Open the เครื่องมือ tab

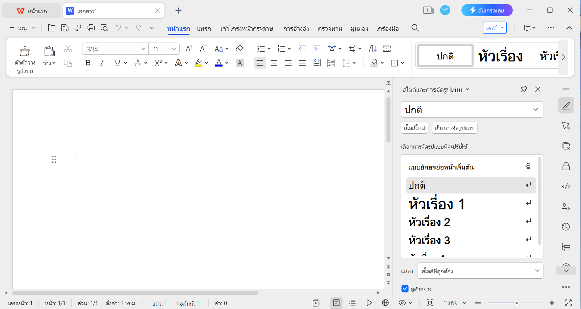pyautogui.click(x=387, y=29)
